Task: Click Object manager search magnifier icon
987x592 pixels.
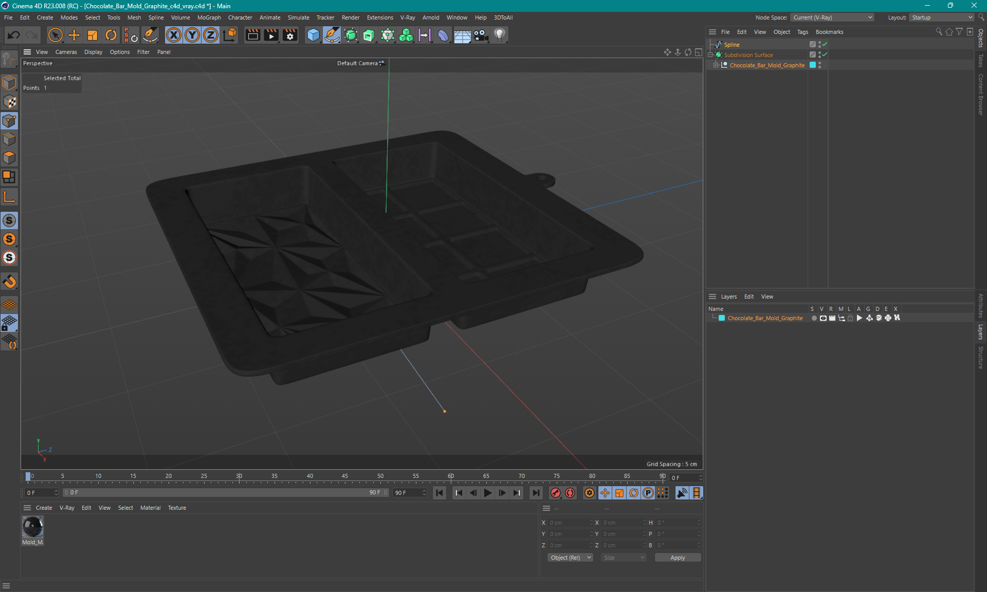Action: click(x=939, y=32)
